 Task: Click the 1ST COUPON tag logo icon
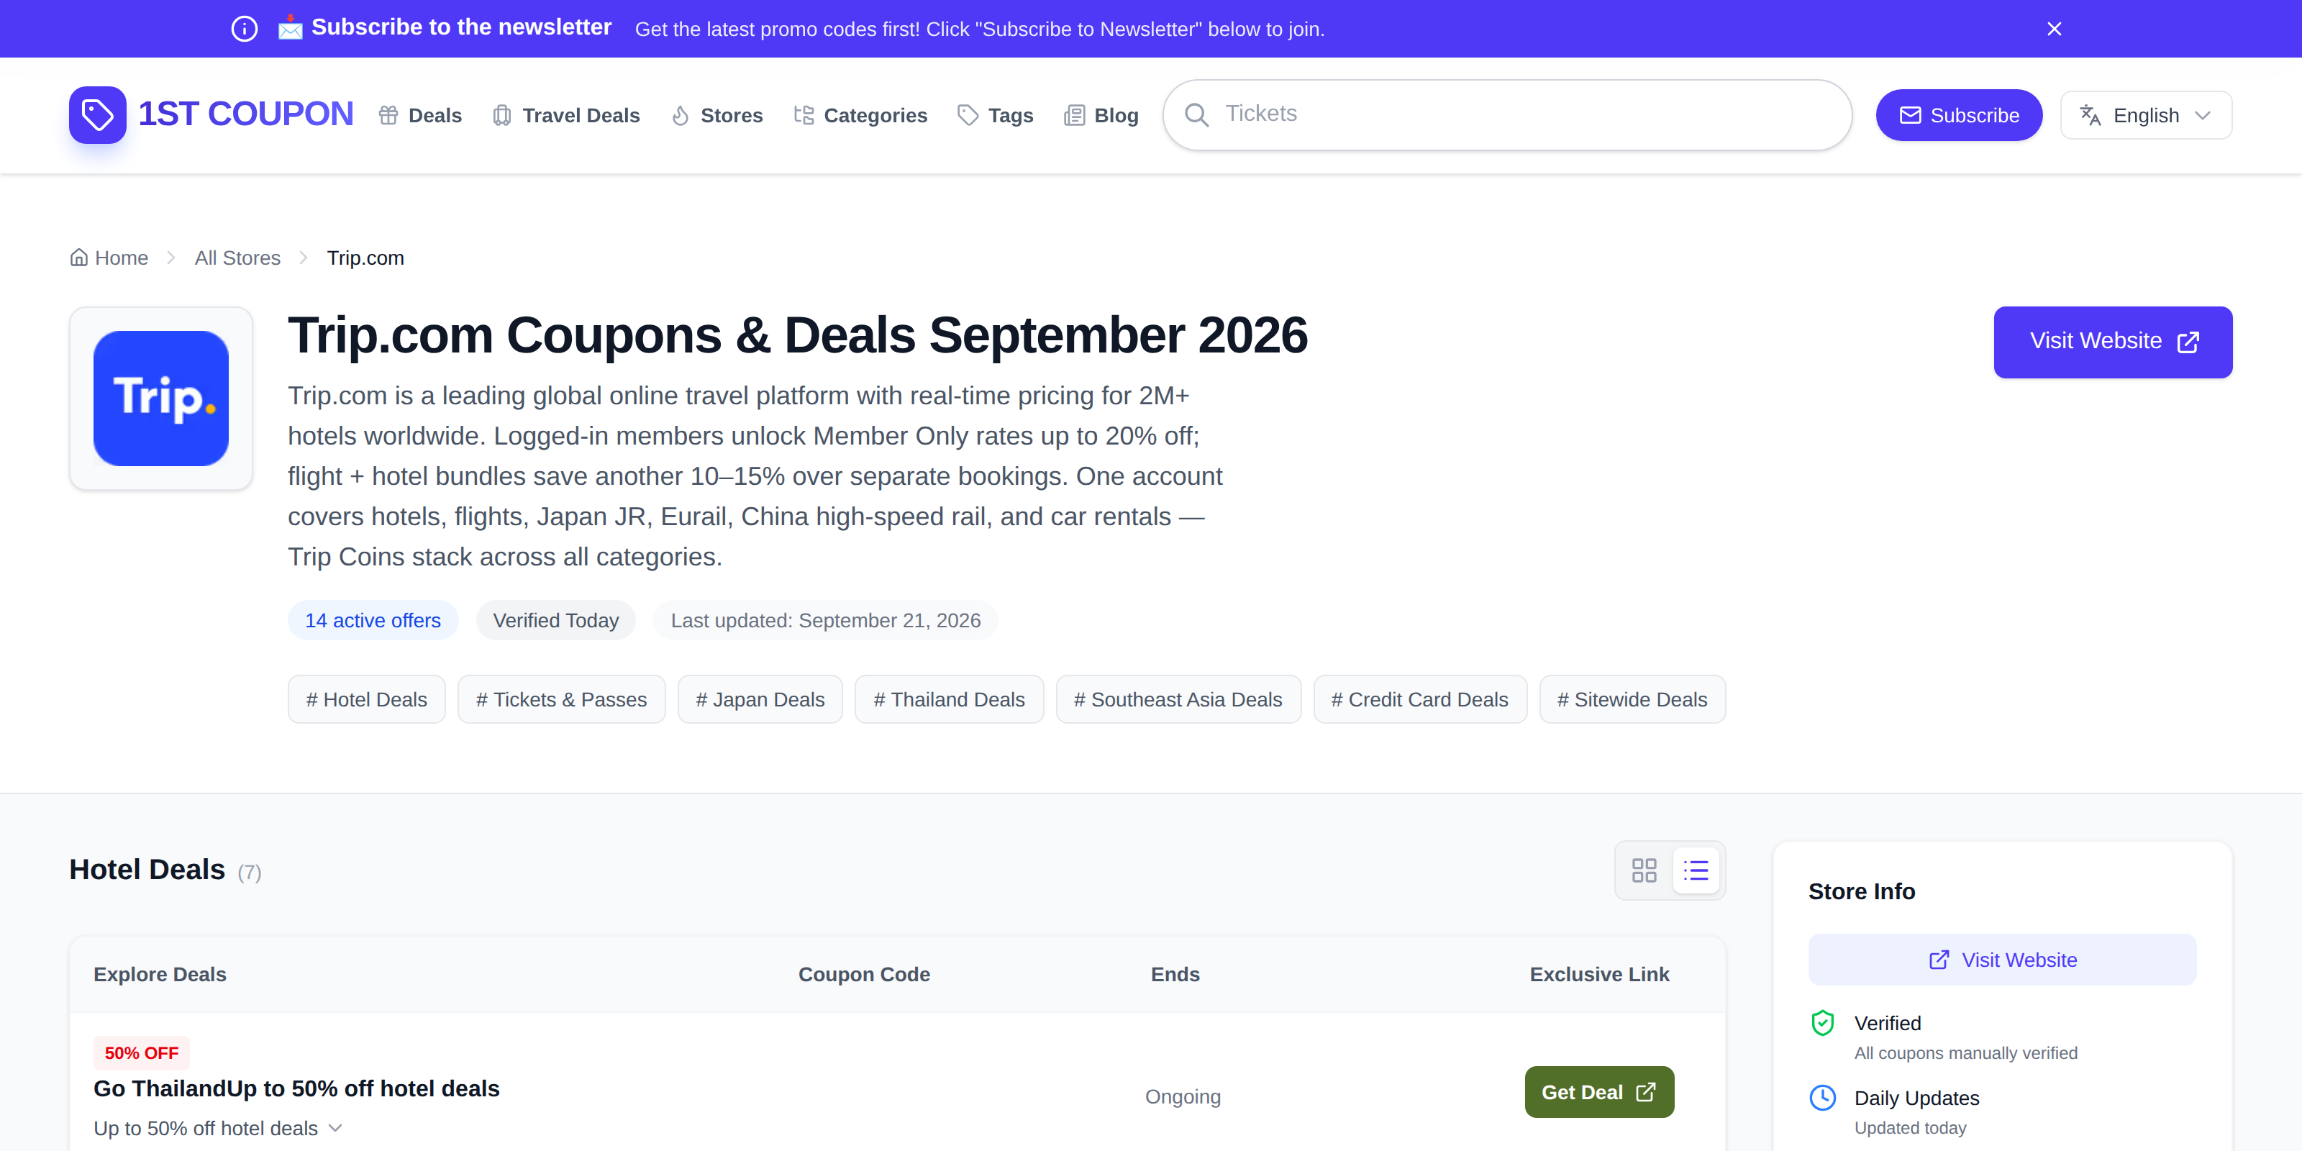click(97, 114)
